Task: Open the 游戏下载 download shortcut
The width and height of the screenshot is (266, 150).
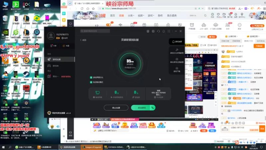Action: pos(177,70)
